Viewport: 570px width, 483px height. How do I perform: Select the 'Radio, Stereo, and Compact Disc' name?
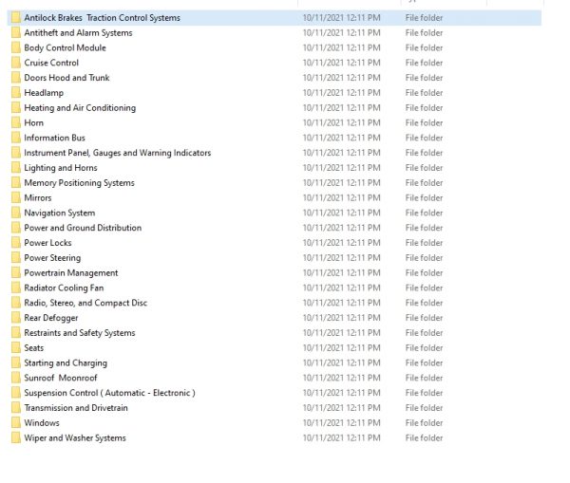pyautogui.click(x=85, y=303)
